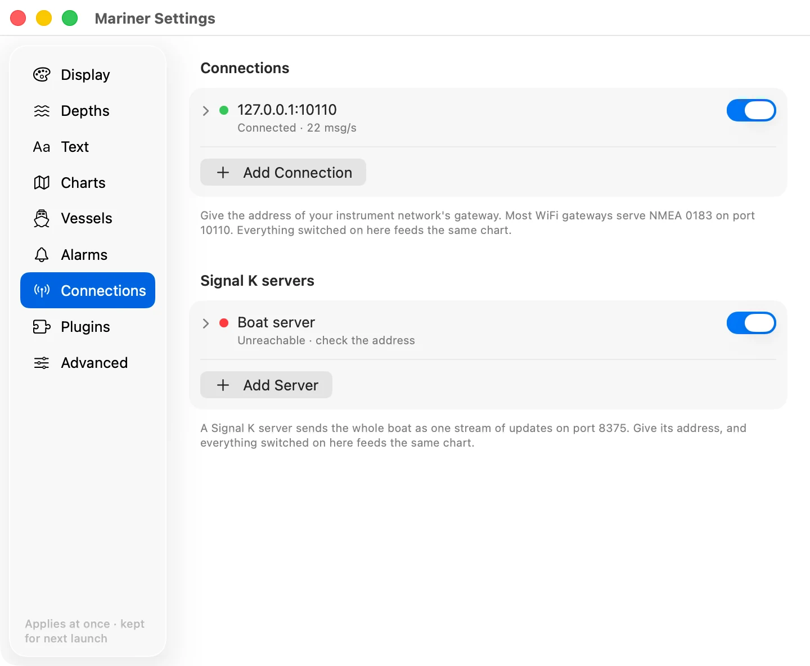Select Vessels in the sidebar
The height and width of the screenshot is (666, 810).
pos(88,218)
